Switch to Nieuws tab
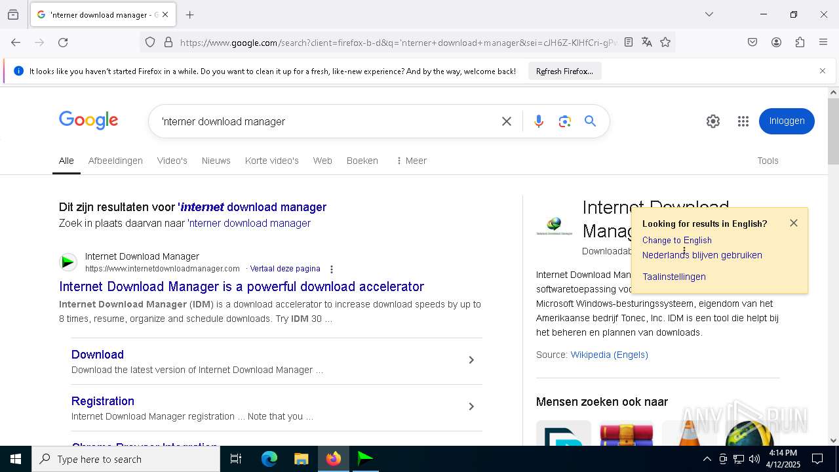Screen dimensions: 839x472 (x=216, y=161)
